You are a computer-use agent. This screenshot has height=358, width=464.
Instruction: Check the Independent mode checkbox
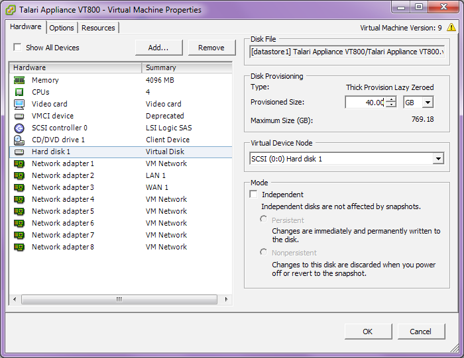(254, 195)
